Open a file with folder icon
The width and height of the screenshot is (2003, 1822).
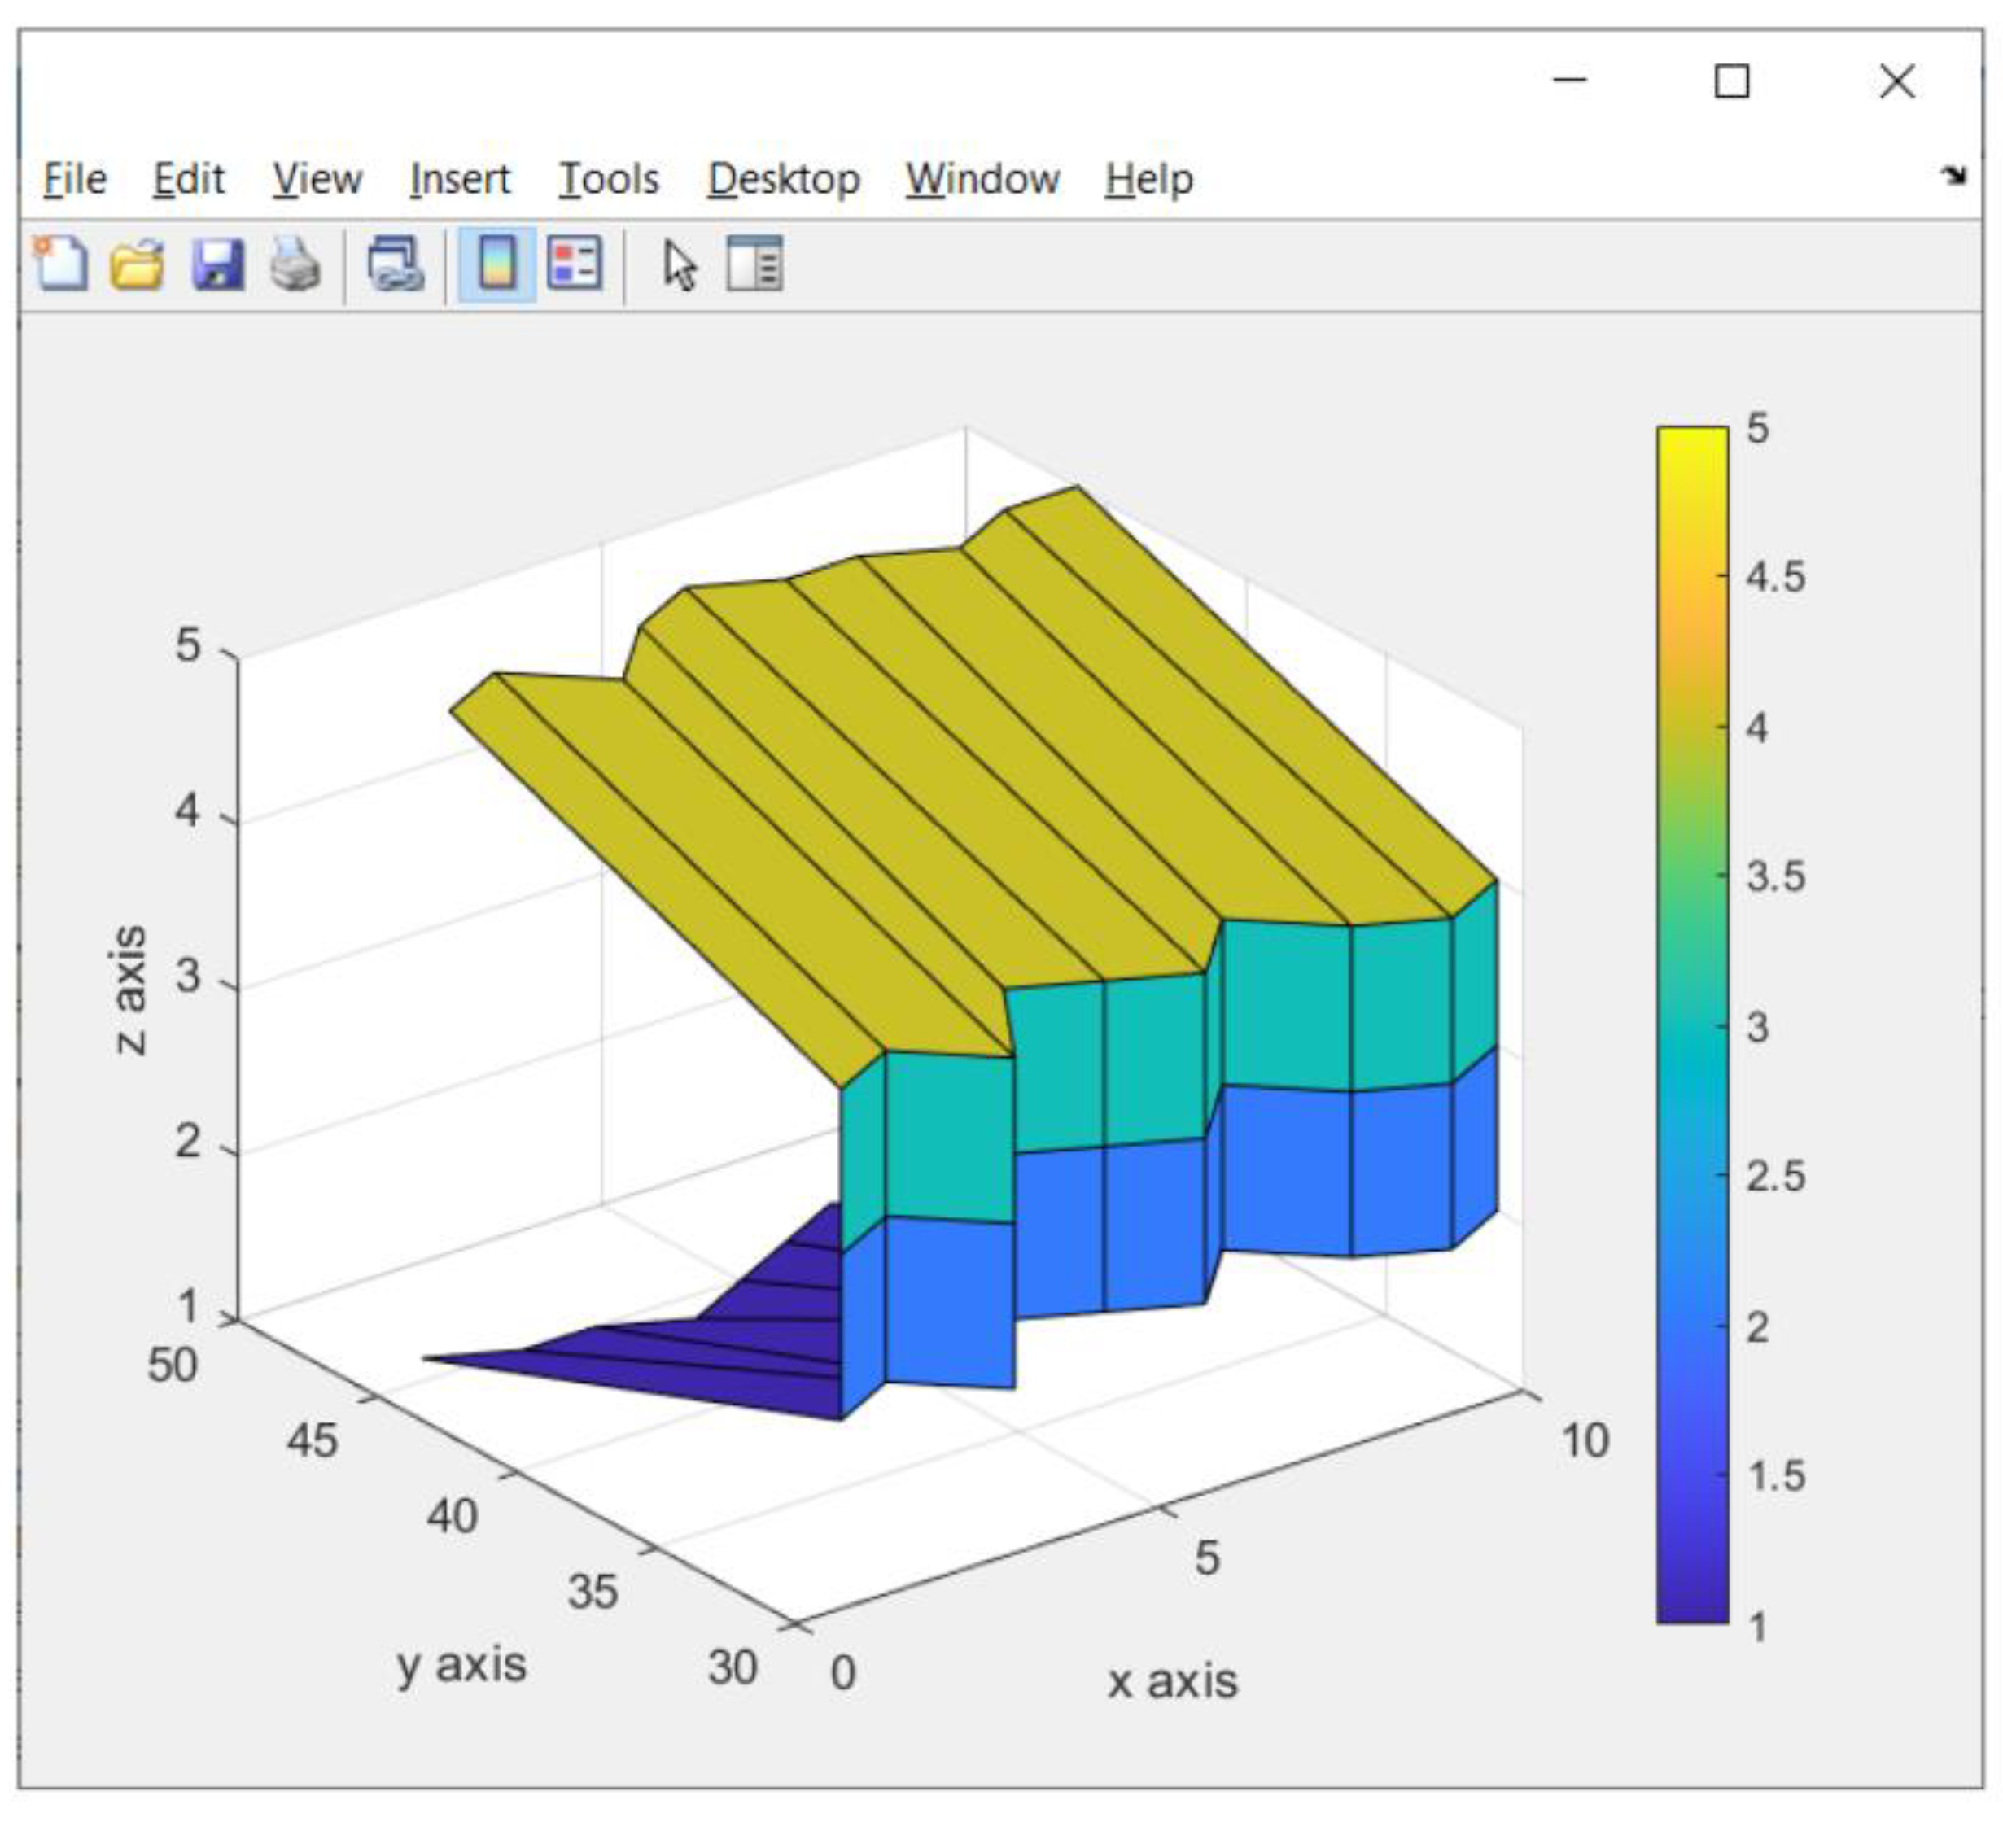[137, 265]
